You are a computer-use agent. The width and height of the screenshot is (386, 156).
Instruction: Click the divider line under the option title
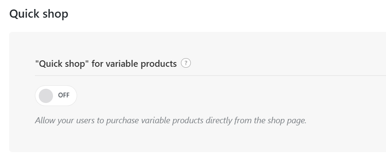pyautogui.click(x=211, y=75)
